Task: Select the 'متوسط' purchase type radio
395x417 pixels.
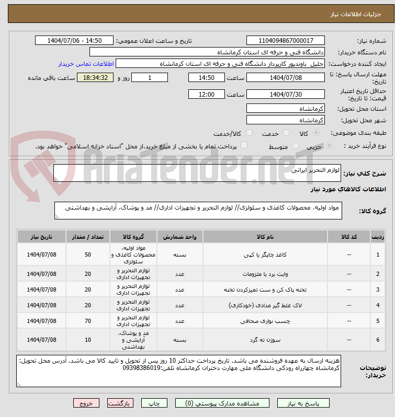Action: pos(296,145)
